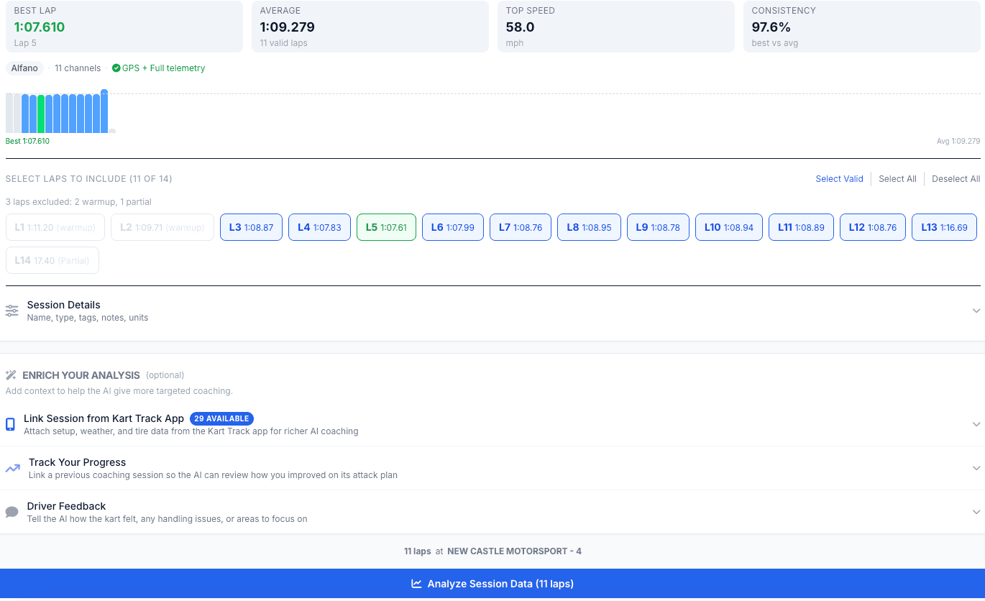Exclude slow lap L13 1:16.69
The height and width of the screenshot is (601, 985).
coord(944,227)
